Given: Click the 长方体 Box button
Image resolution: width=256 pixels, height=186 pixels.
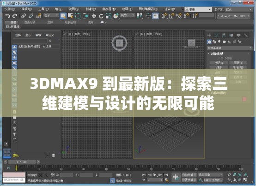Looking at the screenshot, I should point(219,63).
